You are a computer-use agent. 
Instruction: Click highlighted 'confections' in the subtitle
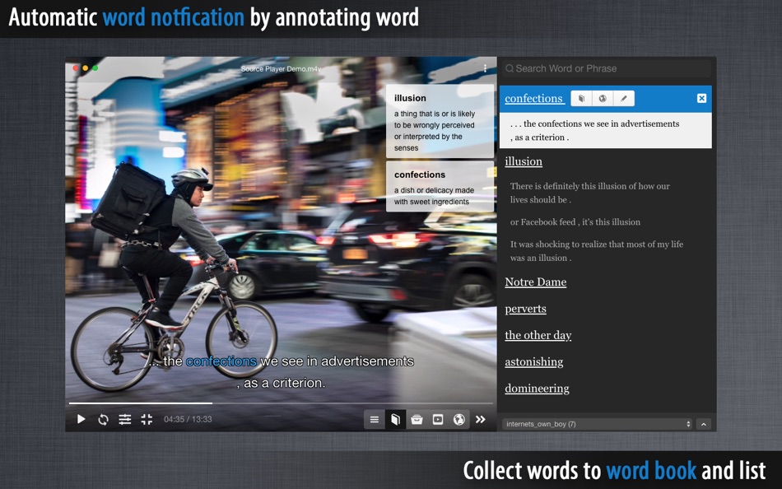coord(221,361)
